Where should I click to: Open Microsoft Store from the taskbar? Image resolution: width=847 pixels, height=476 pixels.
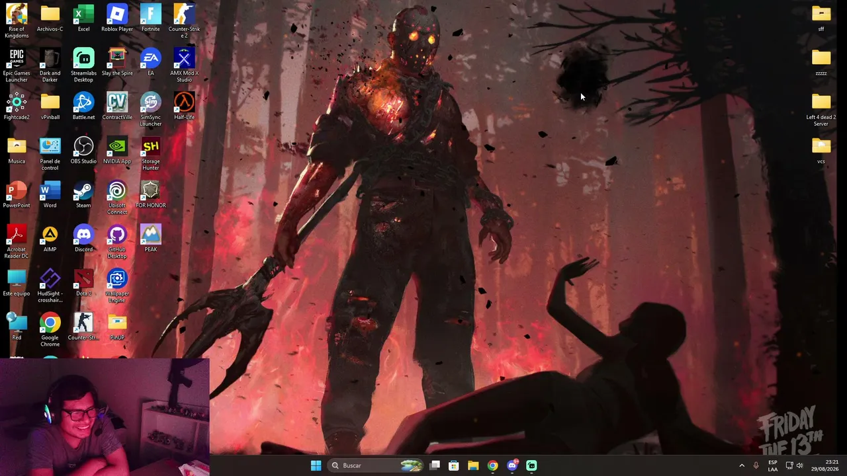(454, 465)
